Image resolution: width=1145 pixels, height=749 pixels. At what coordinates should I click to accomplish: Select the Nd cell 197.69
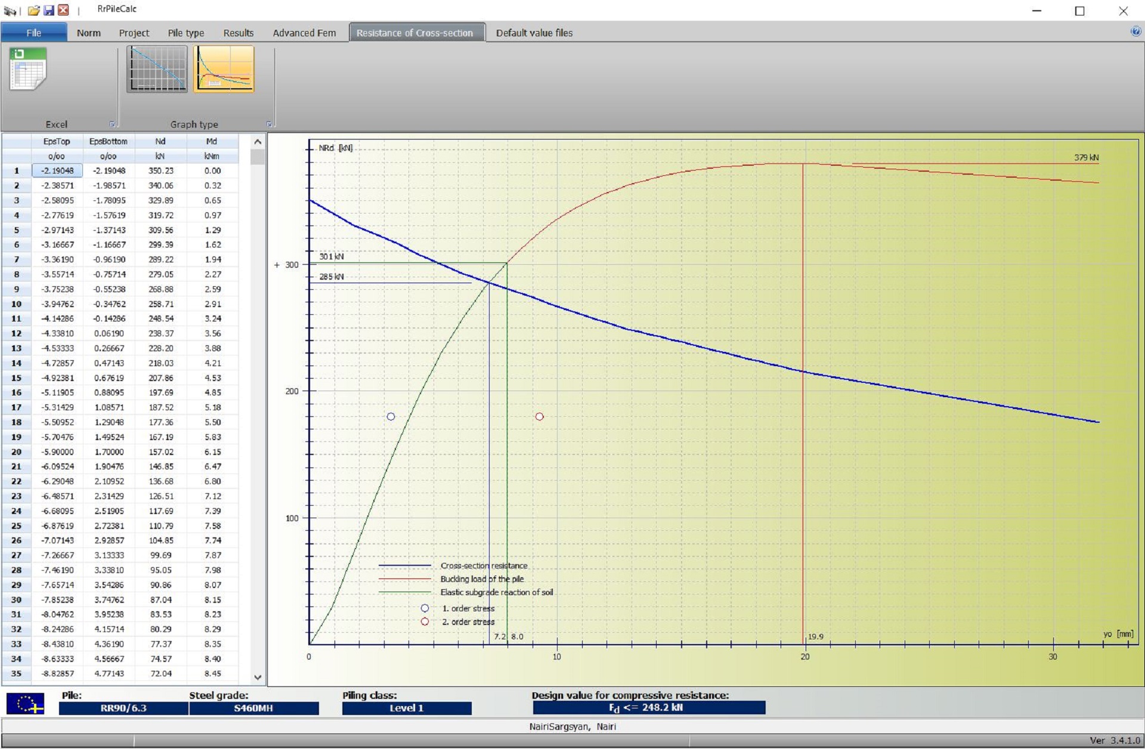pyautogui.click(x=160, y=392)
